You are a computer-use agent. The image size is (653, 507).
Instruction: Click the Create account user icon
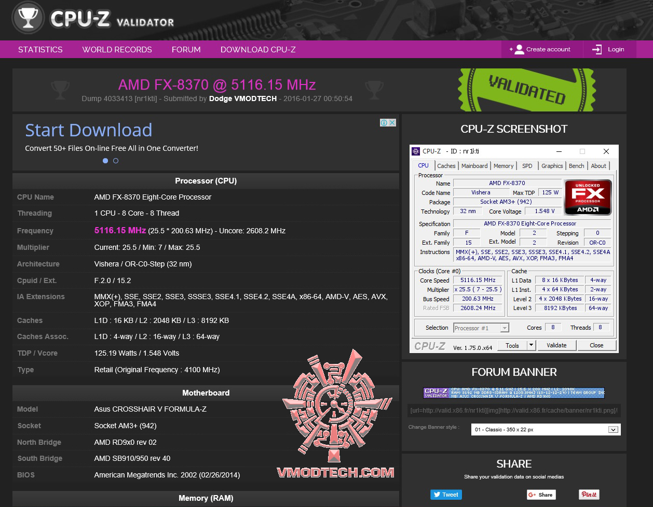click(519, 50)
